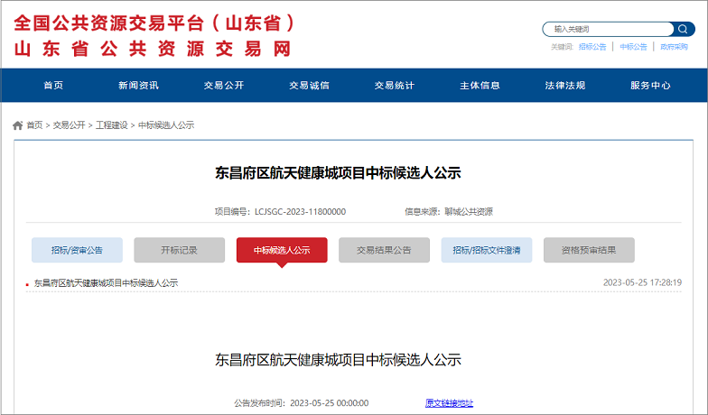Viewport: 708px width, 415px height.
Task: Open the 资格预审结果 tab
Action: point(589,250)
